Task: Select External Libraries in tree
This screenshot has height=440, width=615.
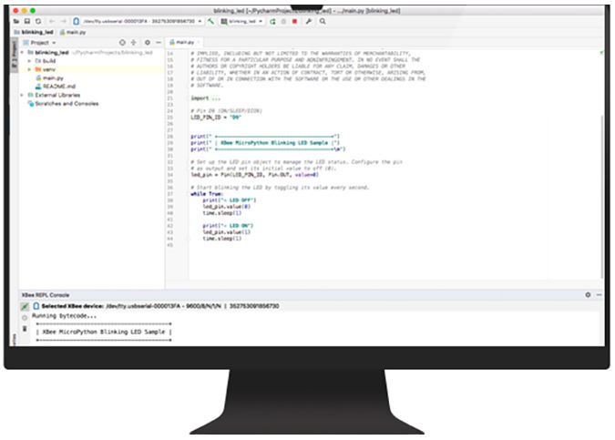Action: (54, 95)
